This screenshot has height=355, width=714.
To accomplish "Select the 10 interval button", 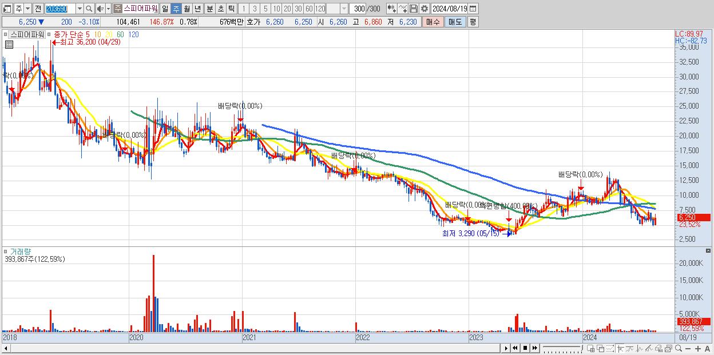I will coord(276,9).
